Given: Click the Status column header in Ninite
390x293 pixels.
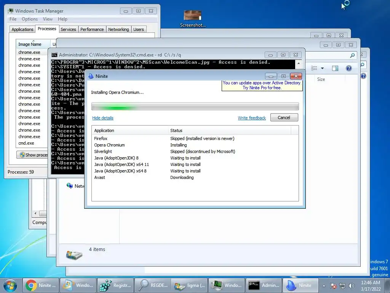Looking at the screenshot, I should pos(229,130).
